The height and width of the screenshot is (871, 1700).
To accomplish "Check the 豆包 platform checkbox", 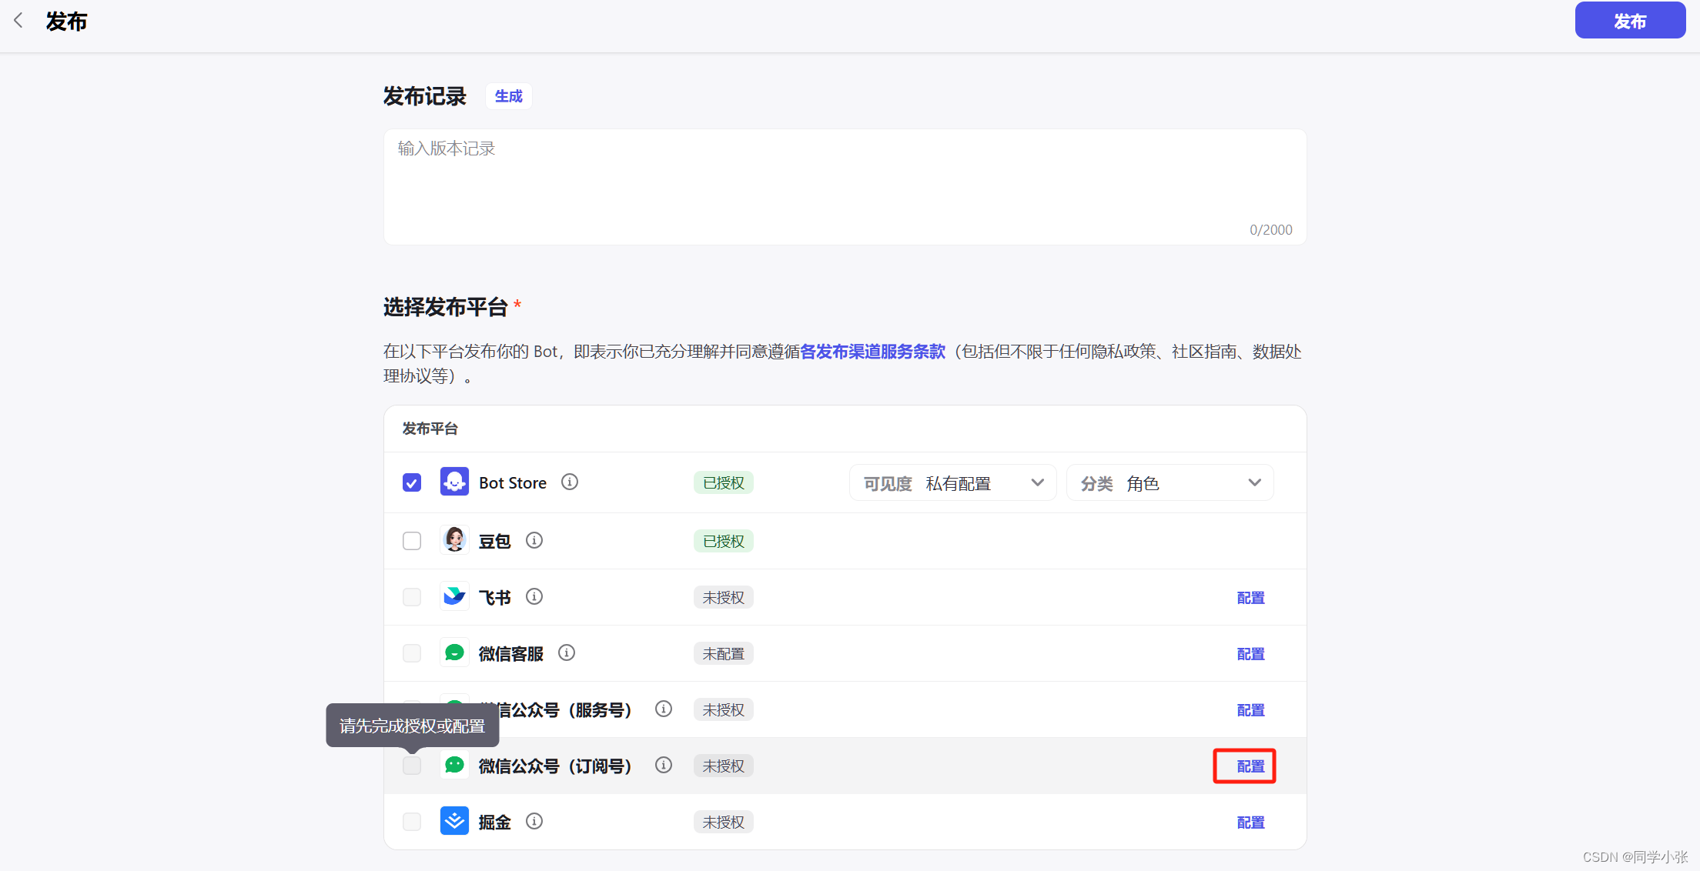I will (412, 541).
